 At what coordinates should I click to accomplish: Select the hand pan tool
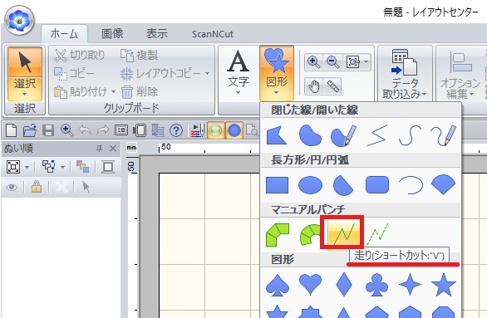314,86
